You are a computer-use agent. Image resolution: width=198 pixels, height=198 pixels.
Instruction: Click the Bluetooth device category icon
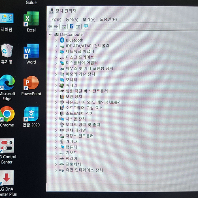[x=62, y=40]
